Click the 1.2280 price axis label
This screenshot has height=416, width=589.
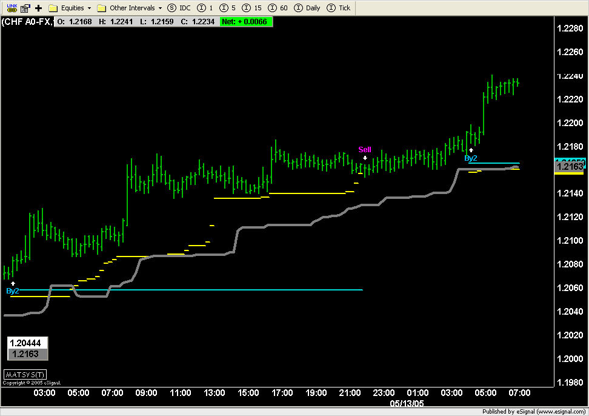570,29
